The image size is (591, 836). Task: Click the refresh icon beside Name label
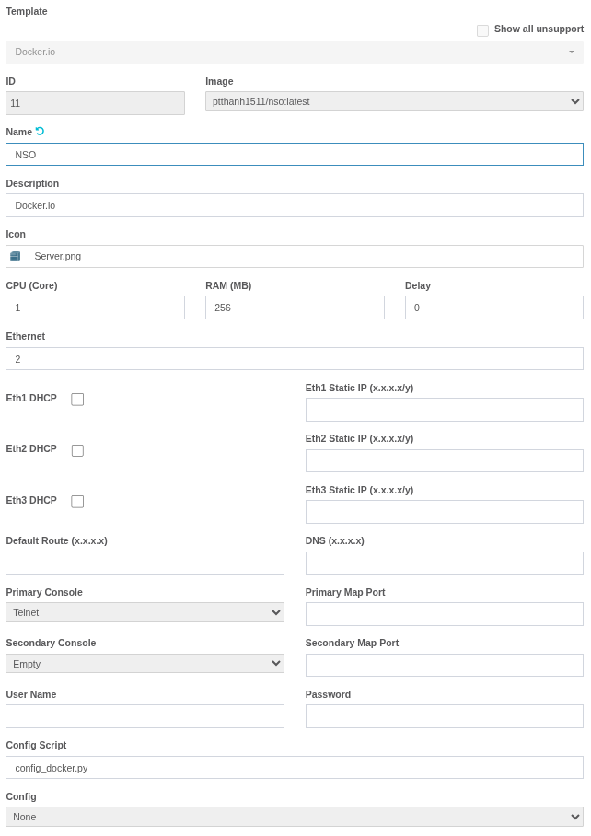click(40, 131)
